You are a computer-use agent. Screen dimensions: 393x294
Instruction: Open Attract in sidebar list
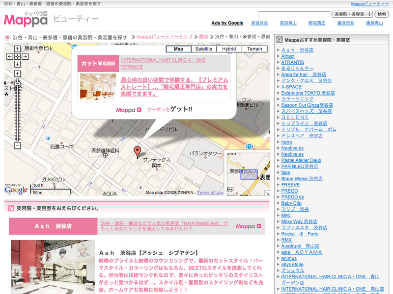[288, 56]
